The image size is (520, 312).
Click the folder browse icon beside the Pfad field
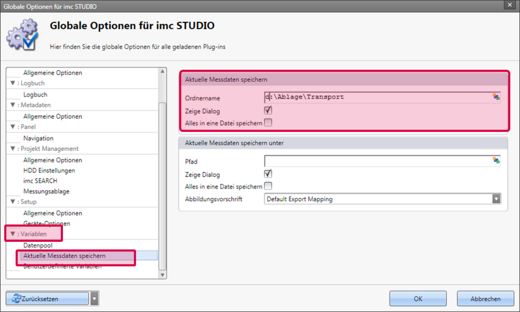click(x=496, y=161)
